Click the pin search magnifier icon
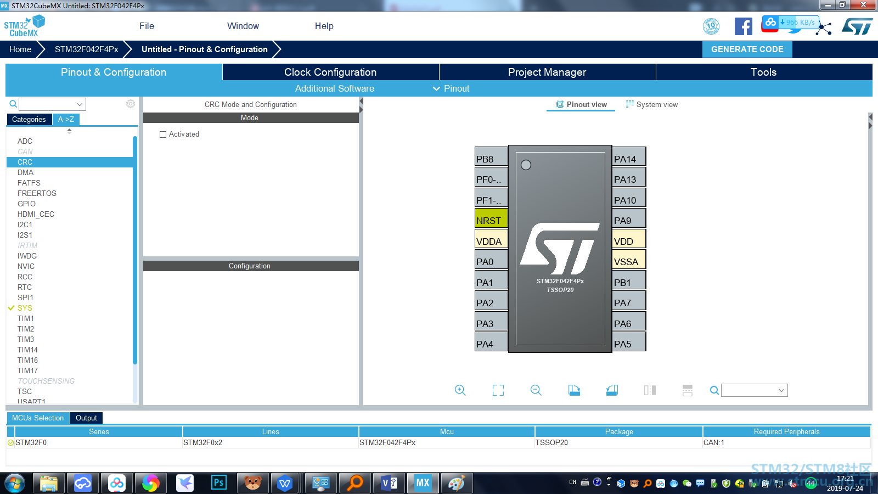Image resolution: width=878 pixels, height=494 pixels. click(714, 390)
